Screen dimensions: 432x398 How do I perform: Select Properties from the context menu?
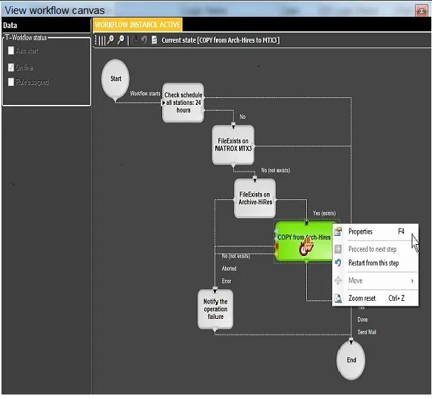click(361, 232)
